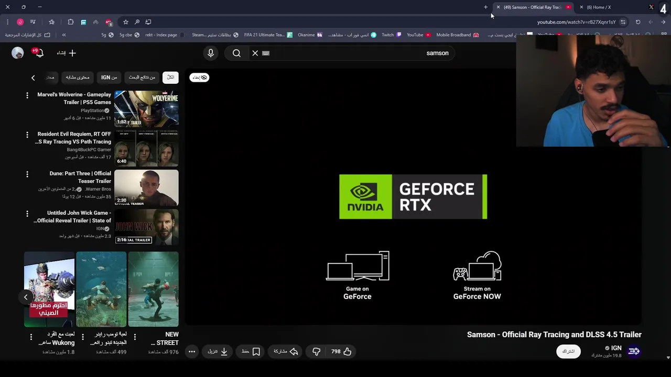671x377 pixels.
Task: Open the on-screen keyboard icon in search box
Action: pos(266,53)
